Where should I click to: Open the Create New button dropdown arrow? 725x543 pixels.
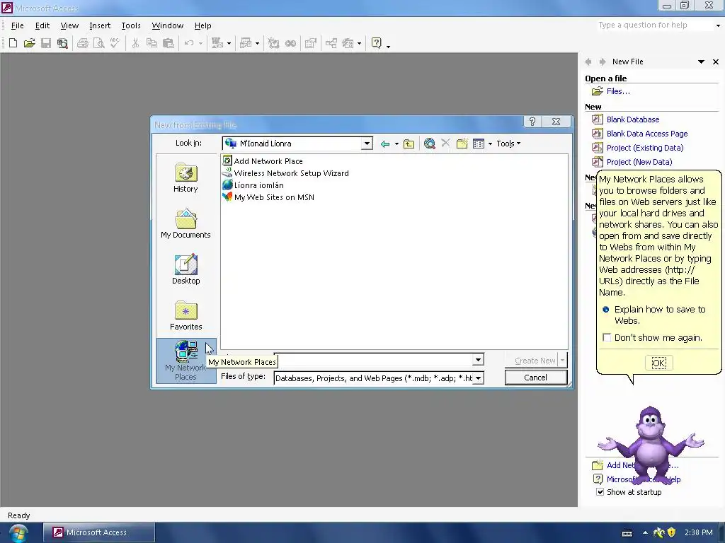point(562,360)
